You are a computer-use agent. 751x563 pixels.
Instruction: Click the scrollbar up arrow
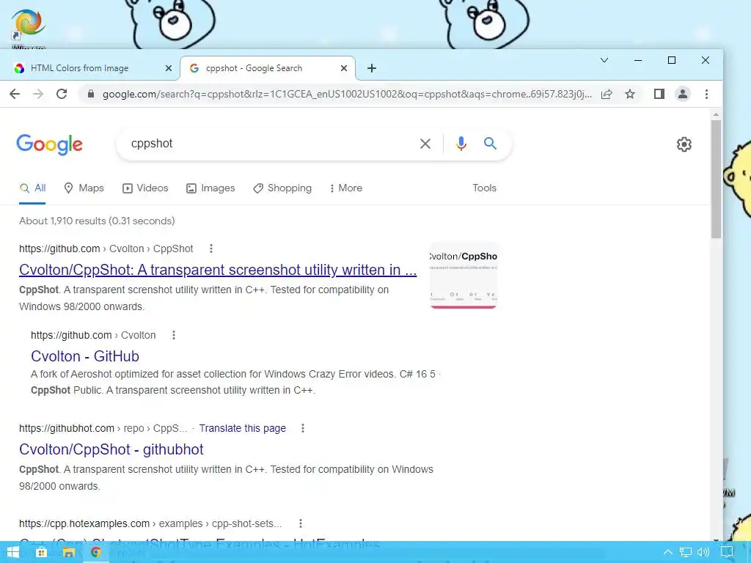(x=716, y=114)
